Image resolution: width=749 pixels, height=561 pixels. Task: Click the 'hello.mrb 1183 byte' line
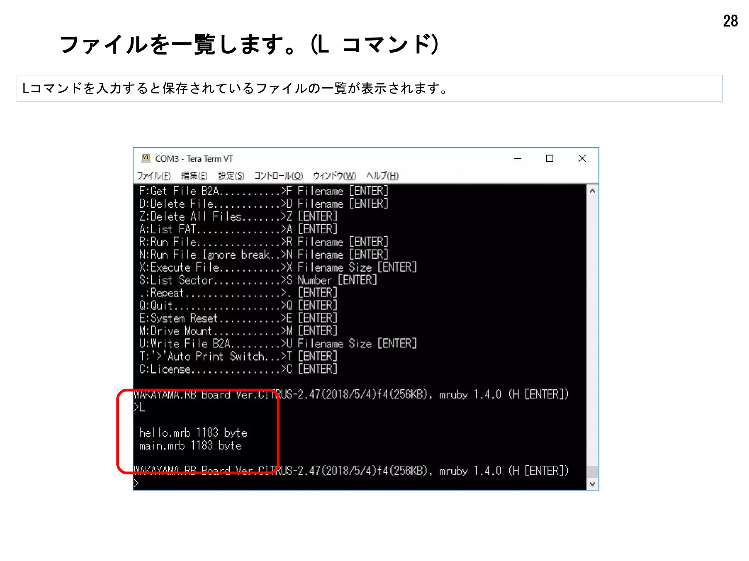coord(193,433)
